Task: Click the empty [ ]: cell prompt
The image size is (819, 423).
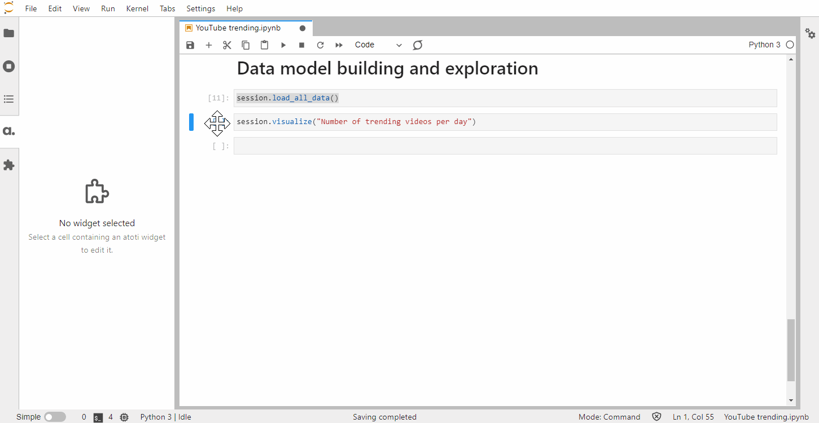Action: [221, 146]
